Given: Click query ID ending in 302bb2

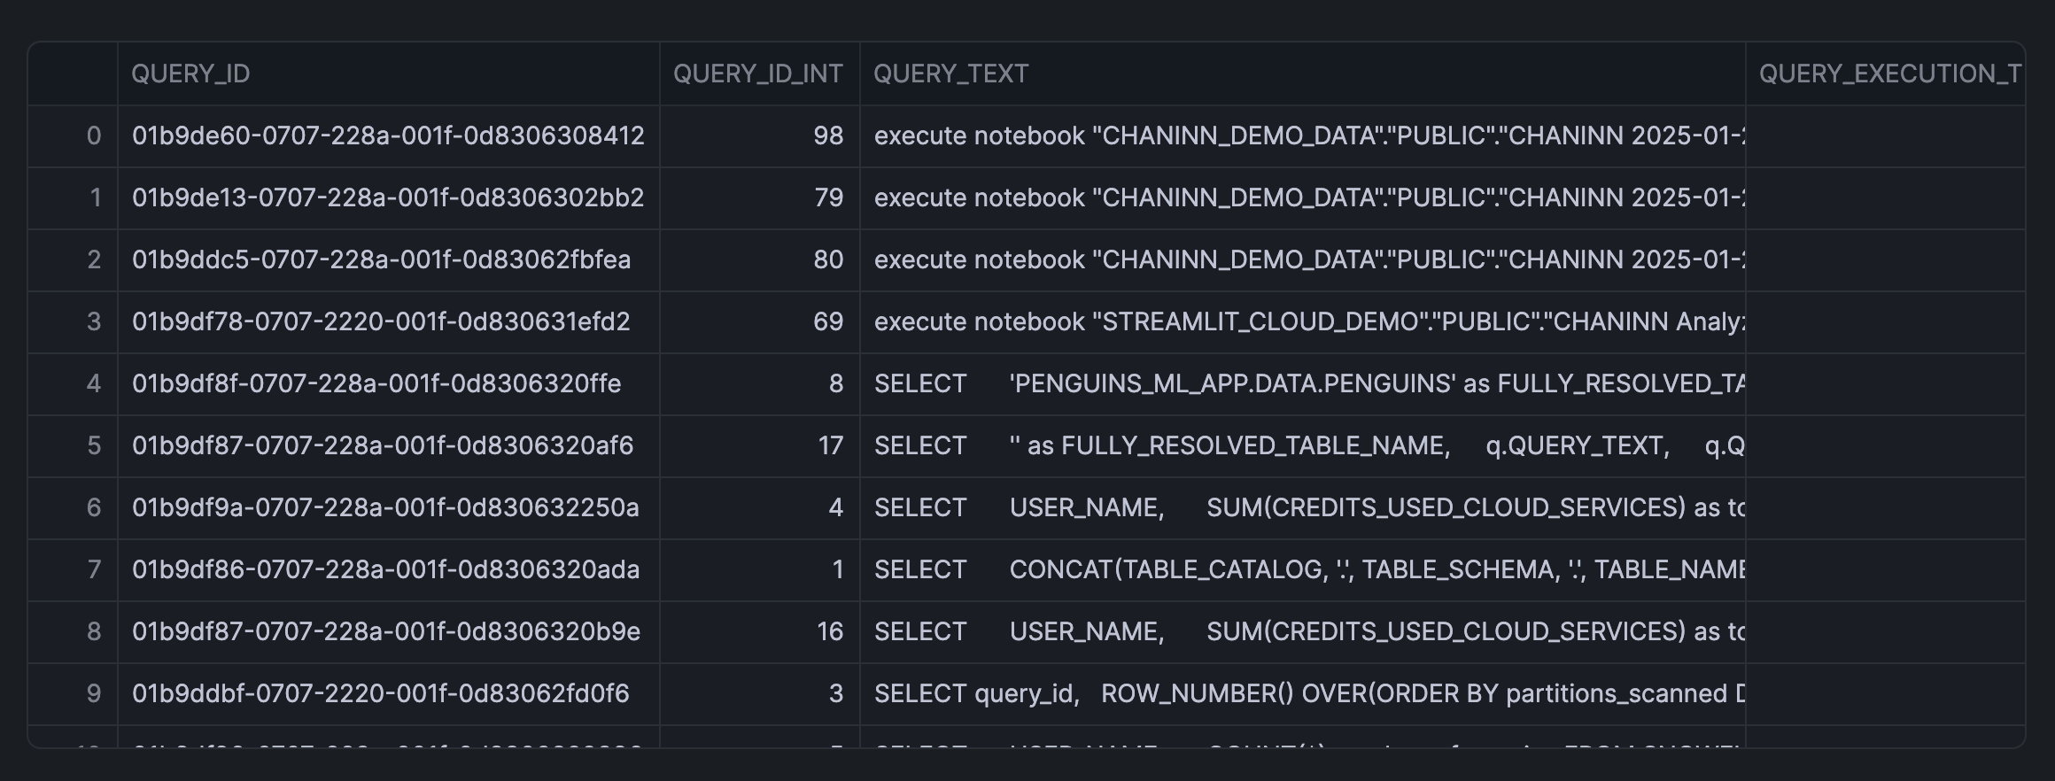Looking at the screenshot, I should point(388,197).
